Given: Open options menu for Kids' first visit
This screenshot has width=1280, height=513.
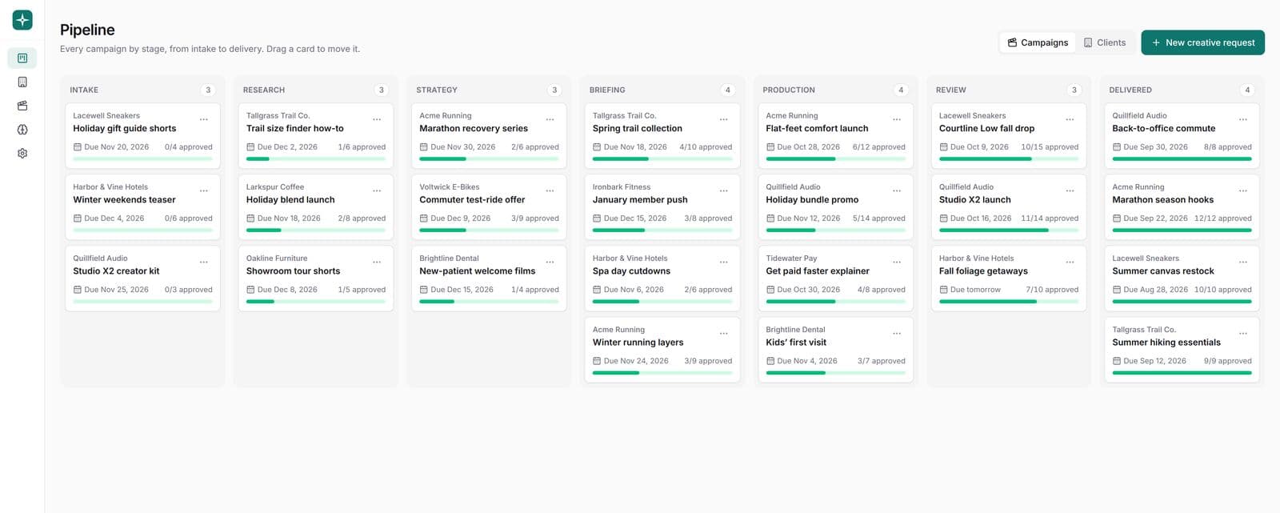Looking at the screenshot, I should (897, 333).
